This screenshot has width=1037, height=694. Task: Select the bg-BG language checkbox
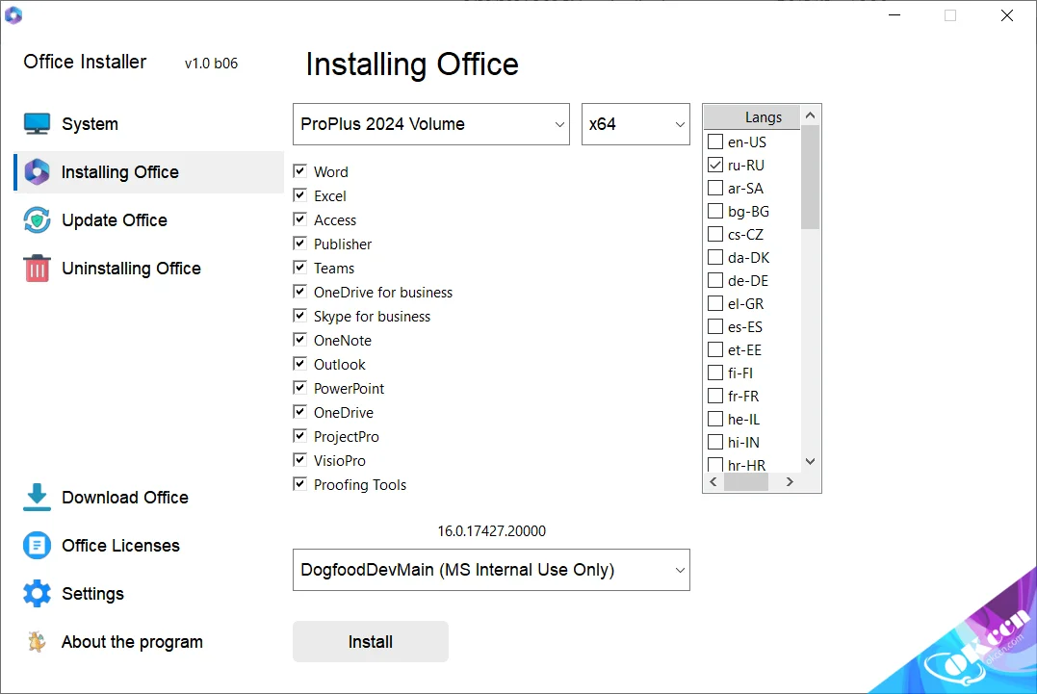[x=715, y=211]
